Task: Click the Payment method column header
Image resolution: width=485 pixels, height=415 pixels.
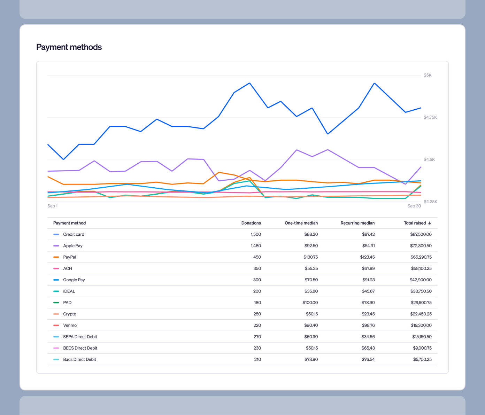Action: pos(69,223)
